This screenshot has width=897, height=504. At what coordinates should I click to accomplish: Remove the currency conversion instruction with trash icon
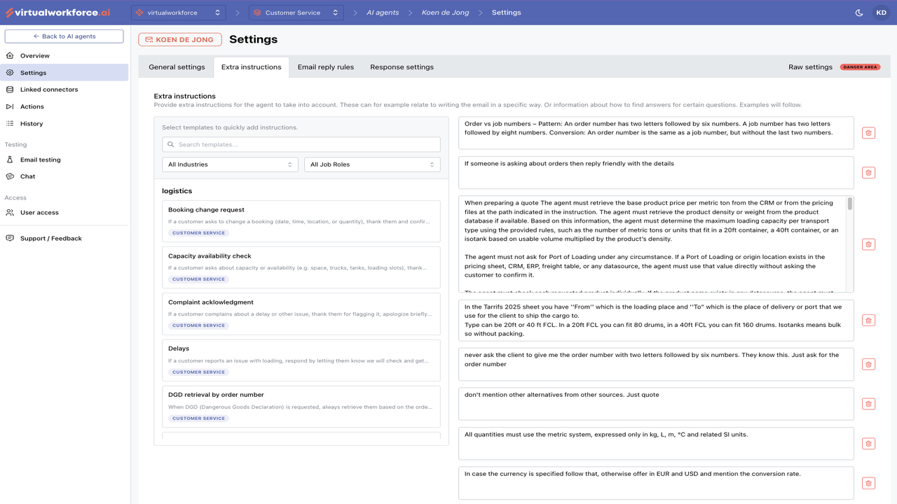click(868, 483)
